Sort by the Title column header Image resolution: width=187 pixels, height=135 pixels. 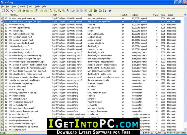pos(103,15)
